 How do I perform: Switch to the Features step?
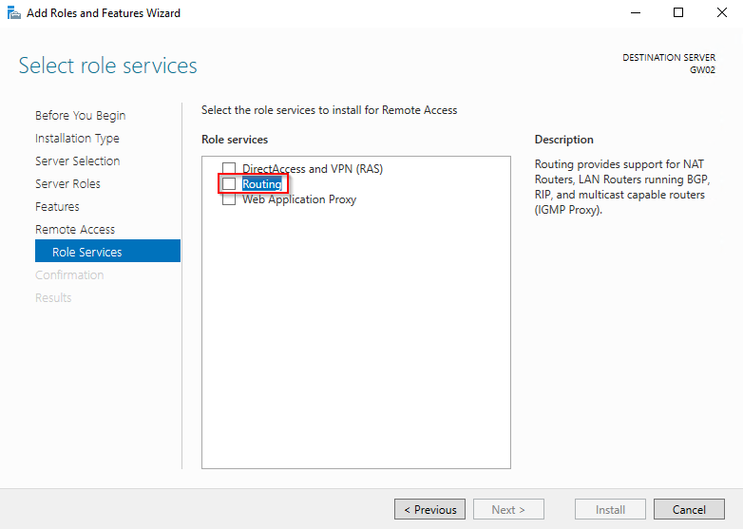(57, 206)
